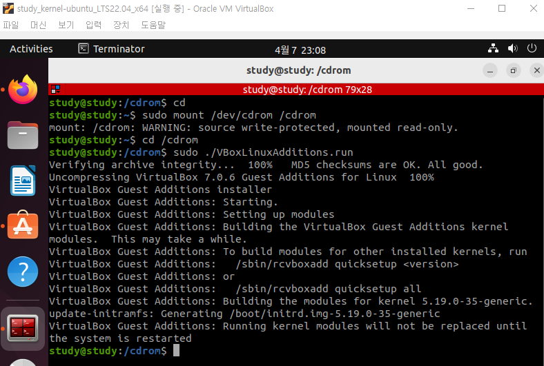Click the 'Uncompressing VirtualBox 7.0.6' line
This screenshot has width=544, height=366.
(242, 177)
